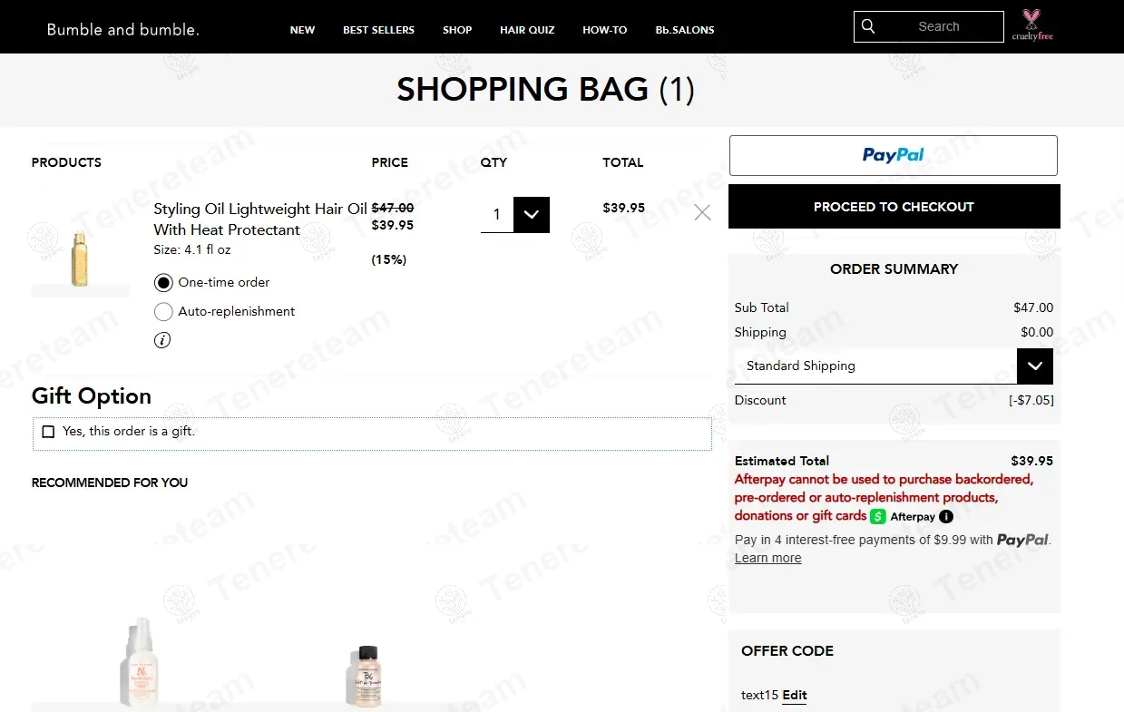Open the auto-replenishment info icon
The image size is (1124, 712).
(x=162, y=340)
